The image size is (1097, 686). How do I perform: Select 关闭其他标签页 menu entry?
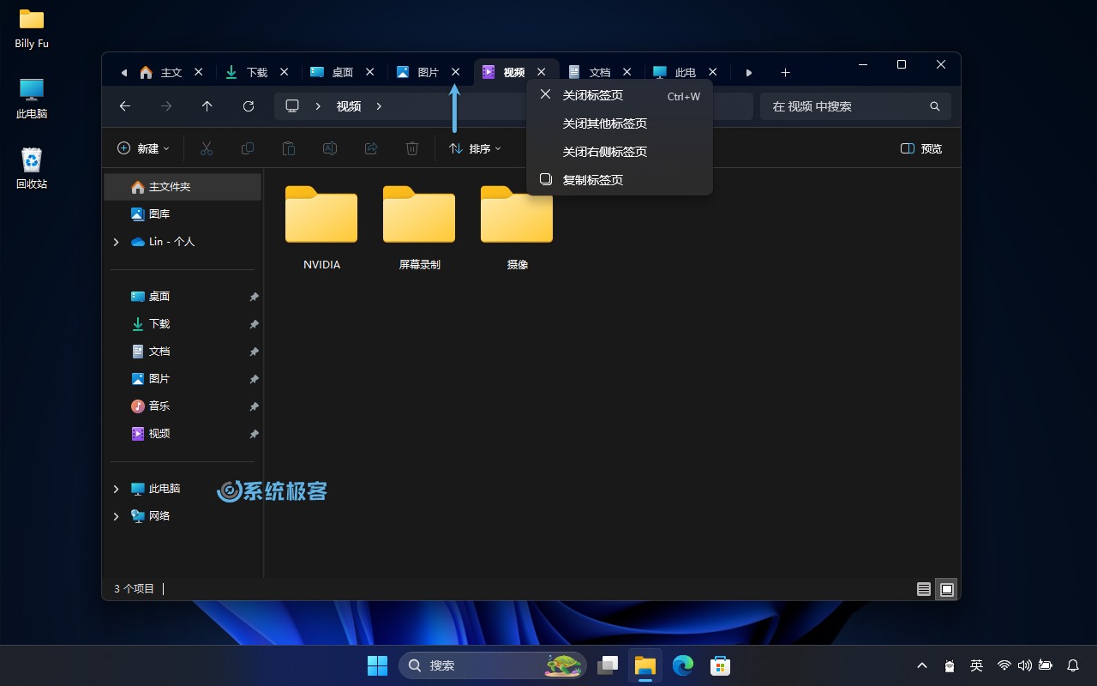pos(620,123)
